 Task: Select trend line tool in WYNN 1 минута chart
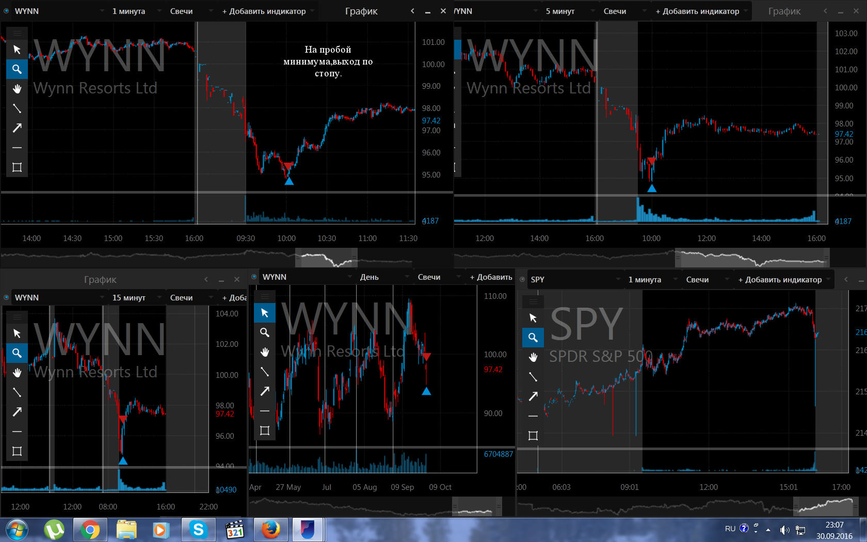point(17,108)
